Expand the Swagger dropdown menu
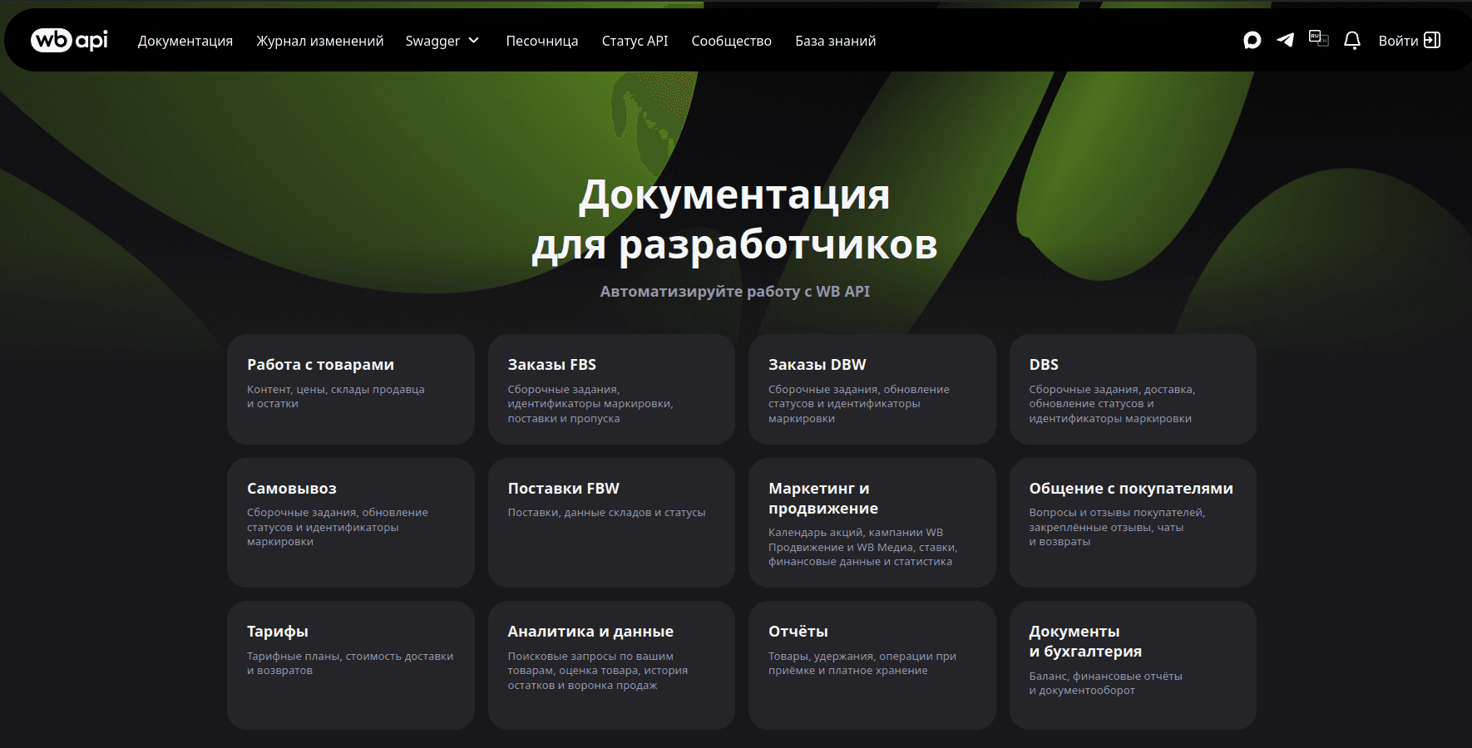Viewport: 1472px width, 748px height. [x=442, y=41]
